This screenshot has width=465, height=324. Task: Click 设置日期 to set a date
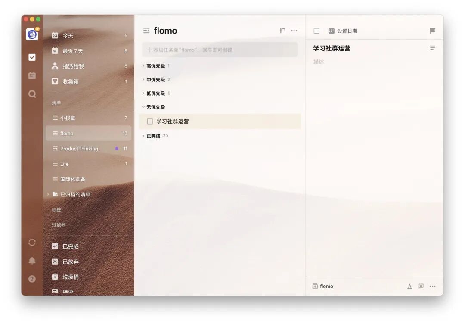(347, 31)
